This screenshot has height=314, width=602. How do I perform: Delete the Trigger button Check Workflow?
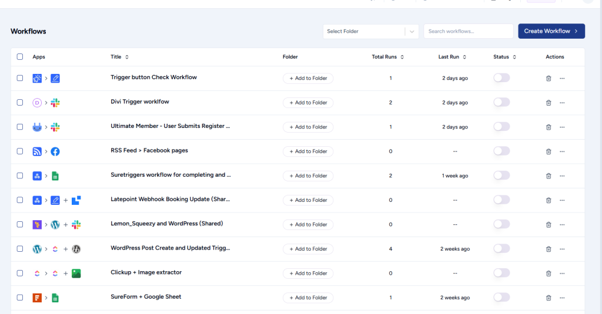tap(549, 78)
